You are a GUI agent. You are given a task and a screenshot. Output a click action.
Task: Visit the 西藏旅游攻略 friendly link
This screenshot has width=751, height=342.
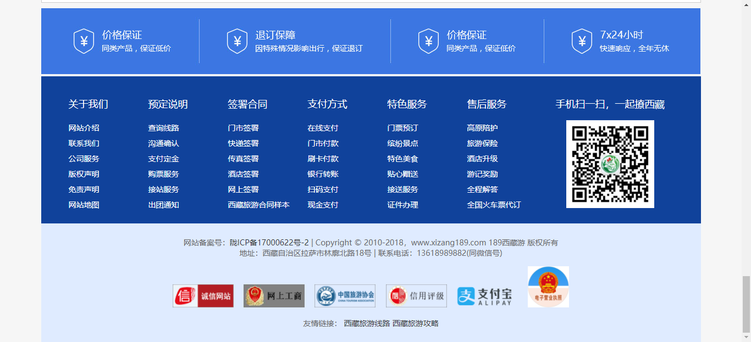(416, 323)
